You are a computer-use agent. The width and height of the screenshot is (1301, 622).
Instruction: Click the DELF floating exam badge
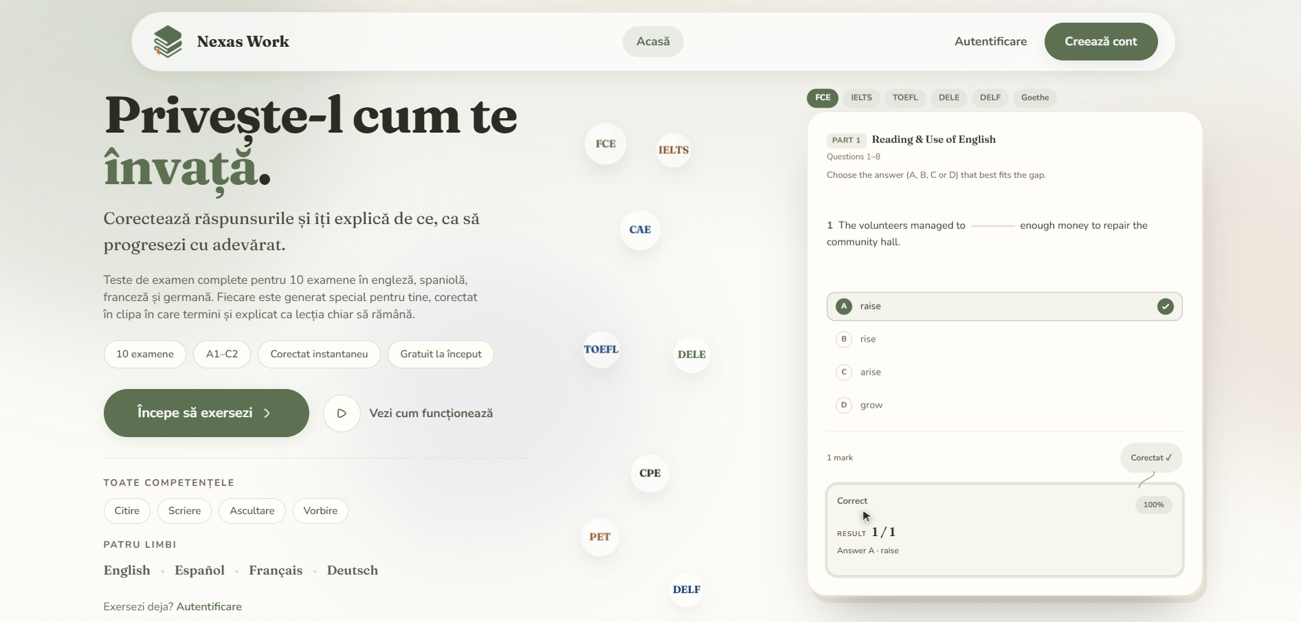(687, 590)
